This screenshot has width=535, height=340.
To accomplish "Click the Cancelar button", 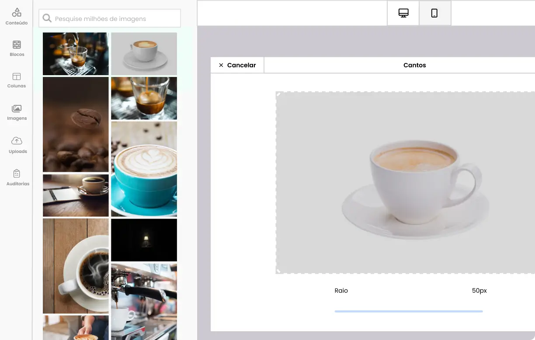I will click(x=240, y=65).
